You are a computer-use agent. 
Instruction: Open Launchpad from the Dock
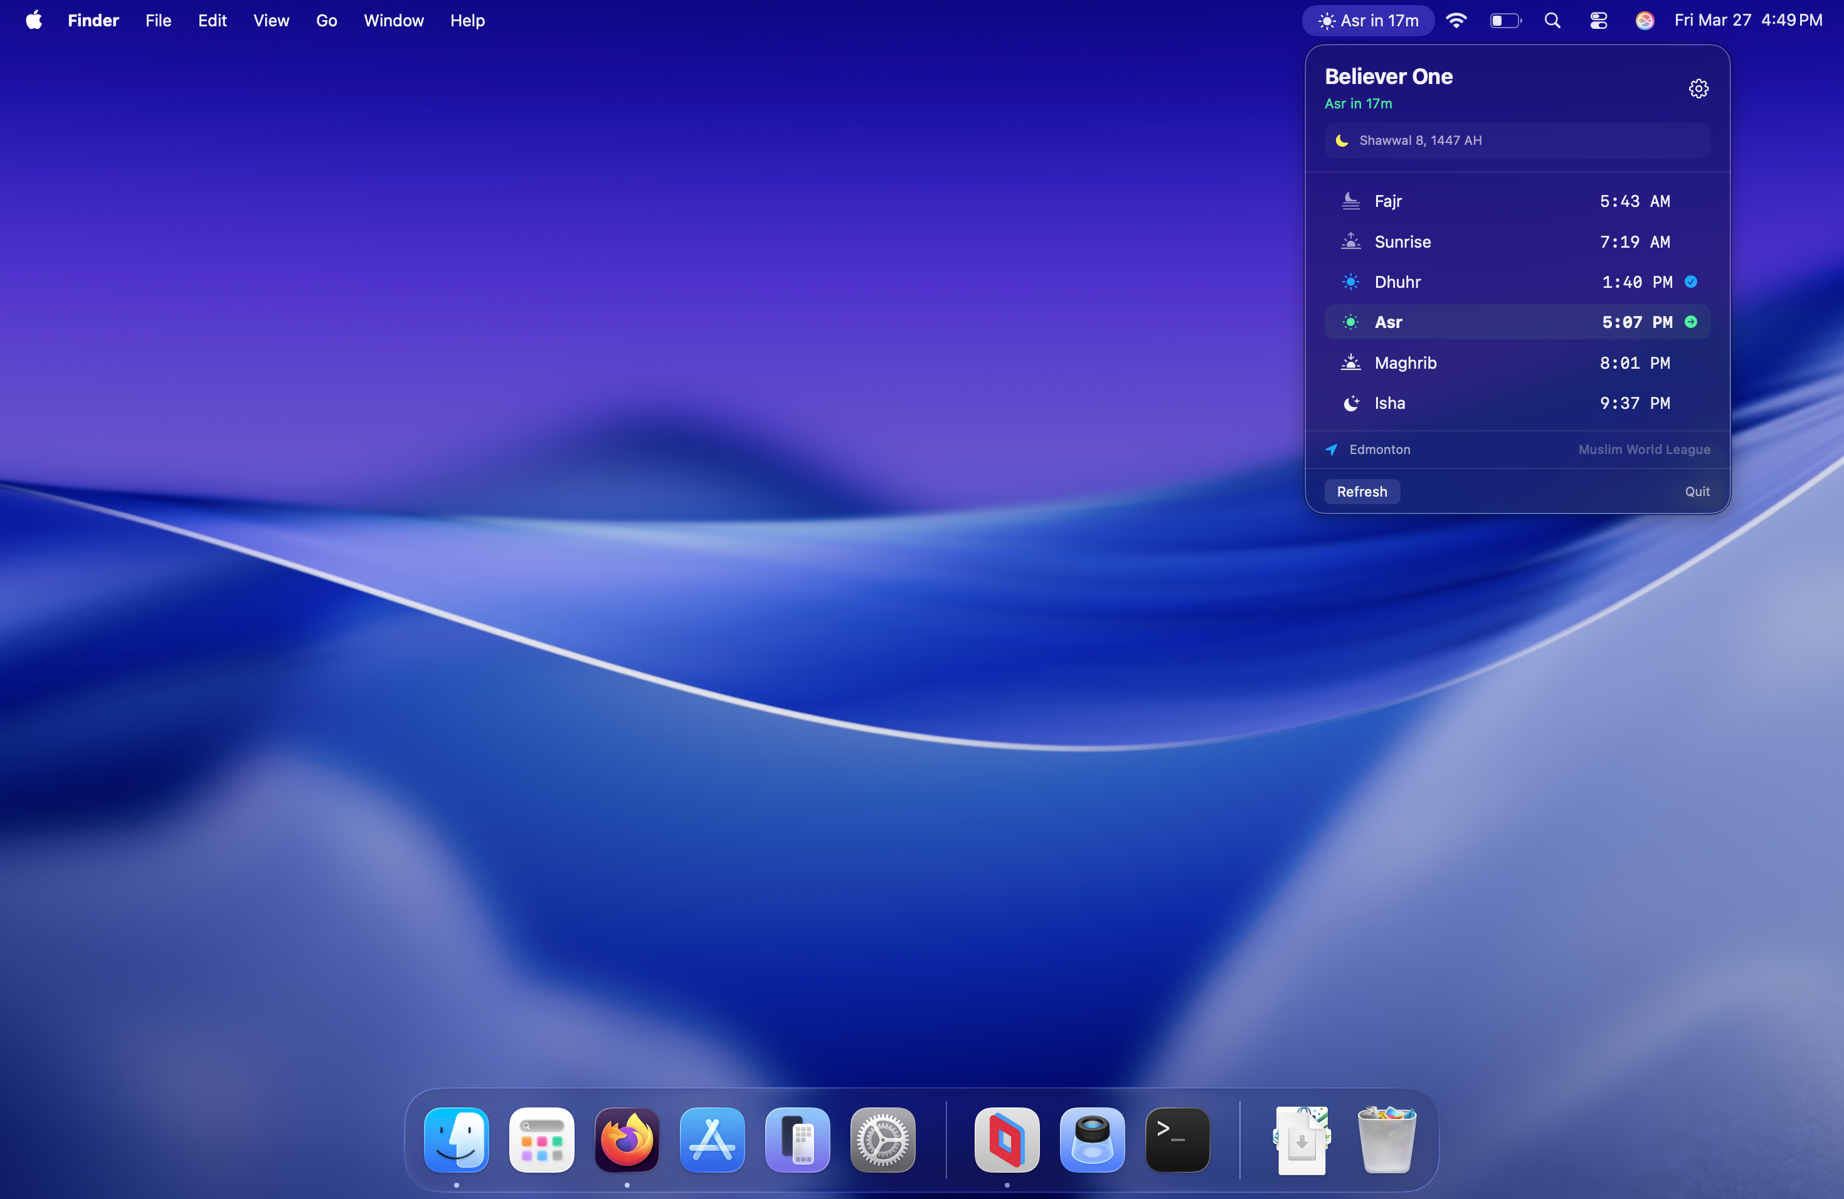[x=541, y=1139]
